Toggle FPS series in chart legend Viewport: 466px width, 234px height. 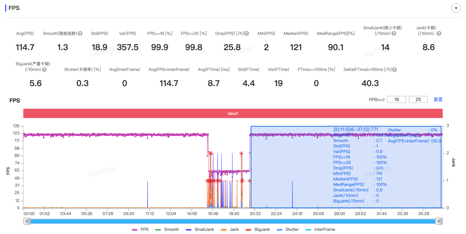point(140,230)
